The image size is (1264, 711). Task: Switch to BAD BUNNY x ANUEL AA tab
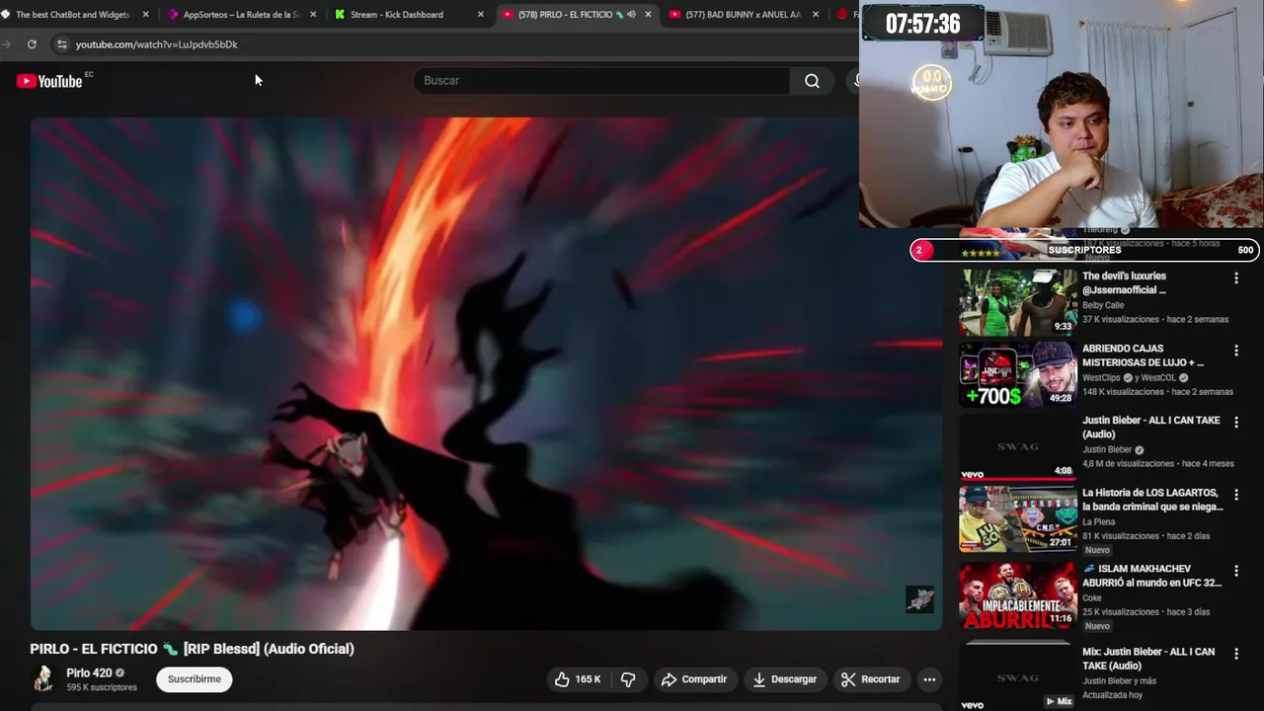(x=743, y=15)
